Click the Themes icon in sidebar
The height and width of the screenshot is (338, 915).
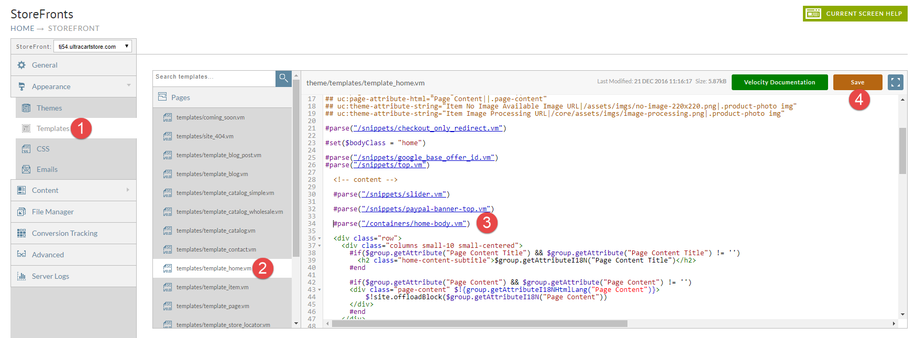(x=26, y=108)
